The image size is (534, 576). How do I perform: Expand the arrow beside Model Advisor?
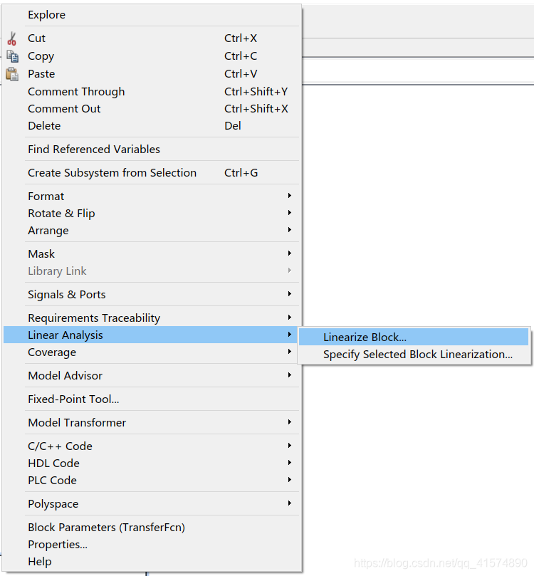click(x=290, y=375)
